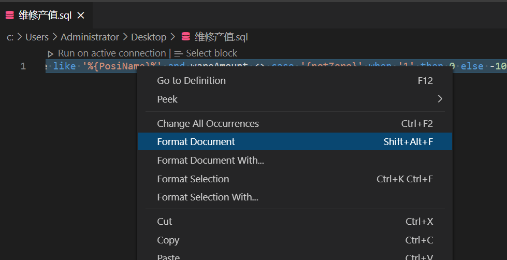Click the breadcrumb chevron after Desktop

(173, 37)
